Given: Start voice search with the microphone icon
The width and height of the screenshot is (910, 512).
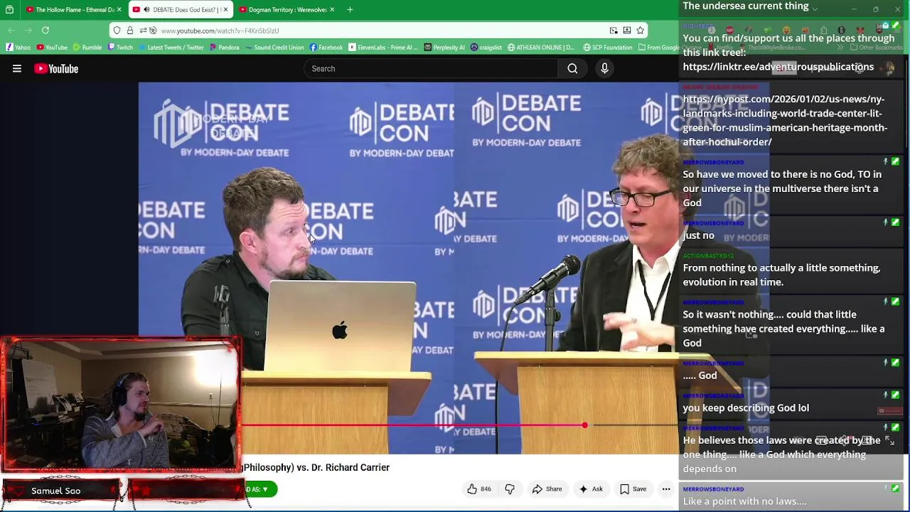Looking at the screenshot, I should 604,68.
